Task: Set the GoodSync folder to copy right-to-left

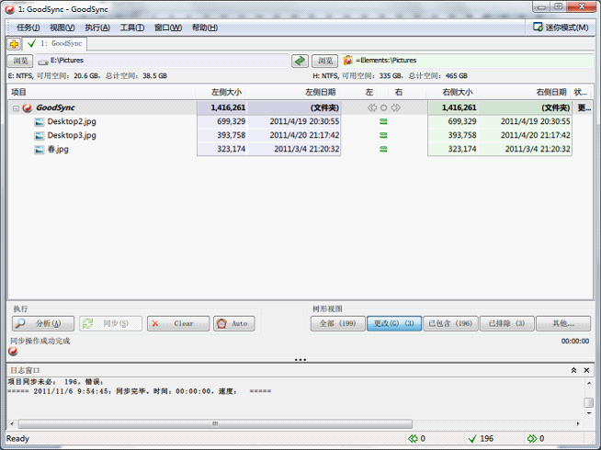Action: point(372,107)
